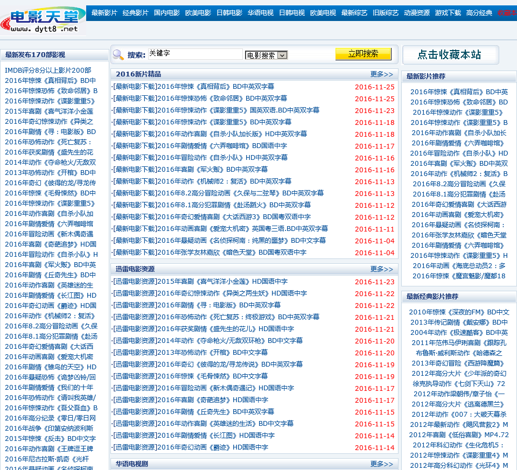Open 《大话西游3》BD国粤双语中字 link

click(234, 217)
